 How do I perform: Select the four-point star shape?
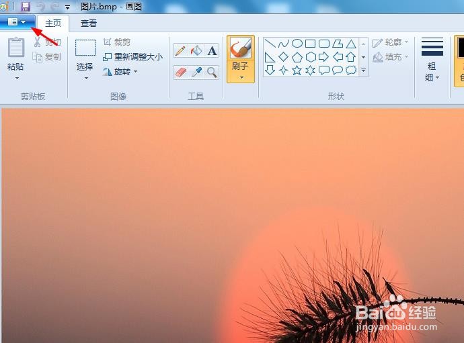click(x=284, y=70)
